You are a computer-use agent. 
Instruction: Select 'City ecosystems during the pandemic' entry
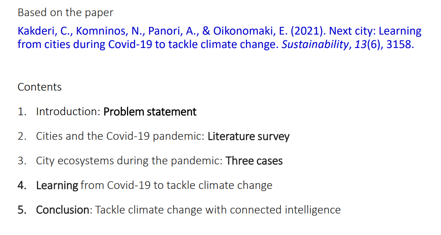coord(129,161)
